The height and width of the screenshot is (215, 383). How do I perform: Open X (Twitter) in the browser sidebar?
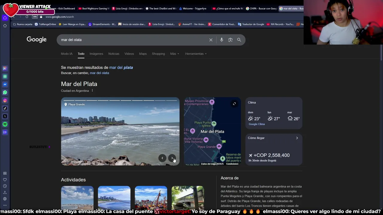pyautogui.click(x=5, y=116)
